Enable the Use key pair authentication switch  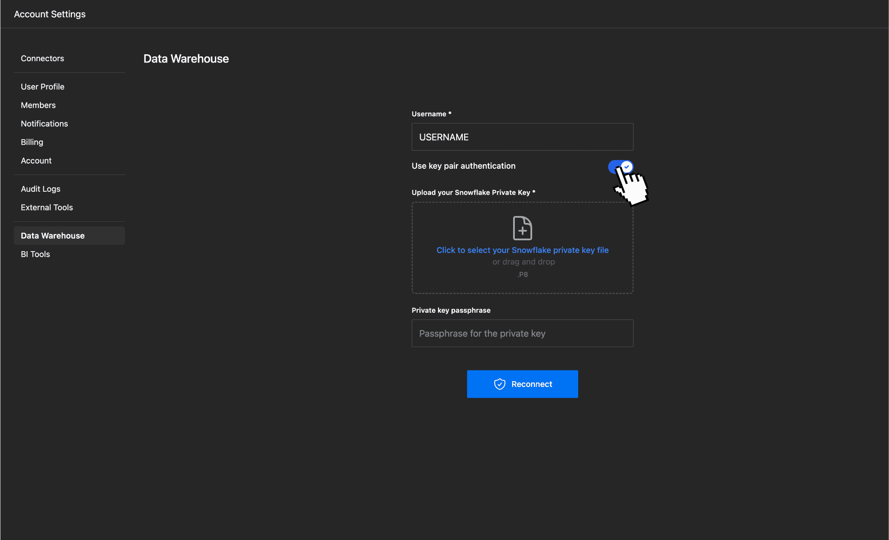tap(620, 167)
